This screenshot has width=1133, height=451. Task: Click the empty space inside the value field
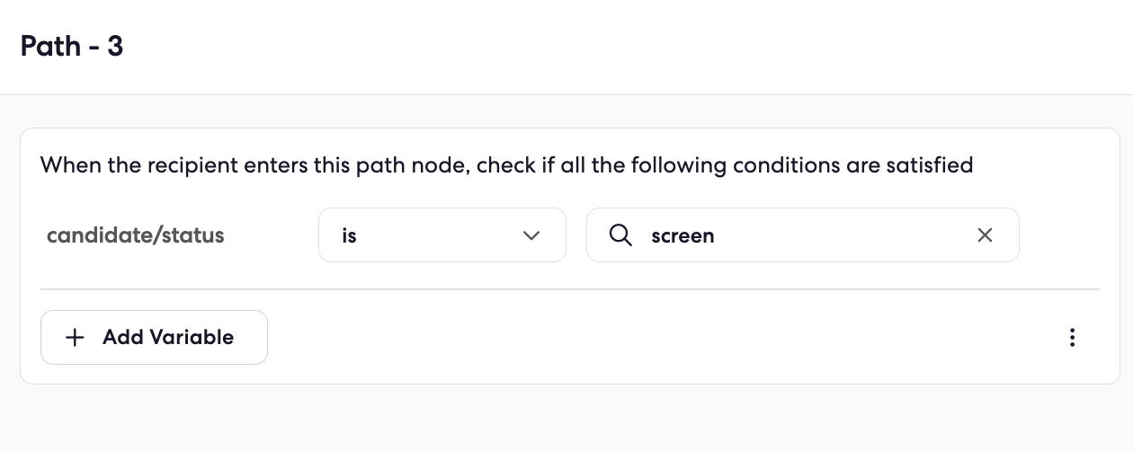tap(845, 235)
